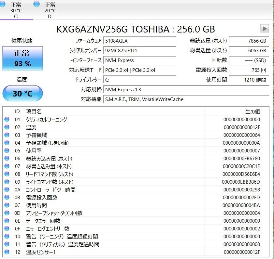Click the status icon for データエラー回数
This screenshot has width=274, height=259.
[x=7, y=221]
